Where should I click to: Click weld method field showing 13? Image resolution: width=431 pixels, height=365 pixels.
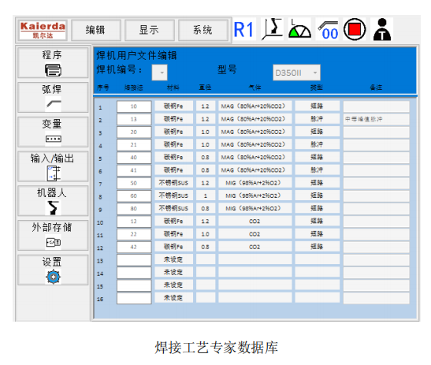[x=134, y=119]
